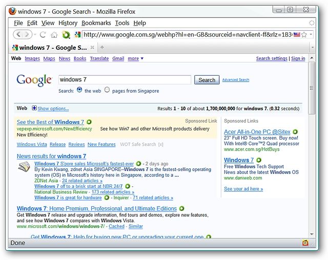The height and width of the screenshot is (260, 328).
Task: Click the New Features related link
Action: 101,144
